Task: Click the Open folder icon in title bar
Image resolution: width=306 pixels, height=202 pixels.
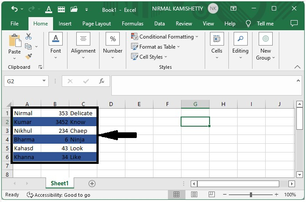Action: (74, 9)
